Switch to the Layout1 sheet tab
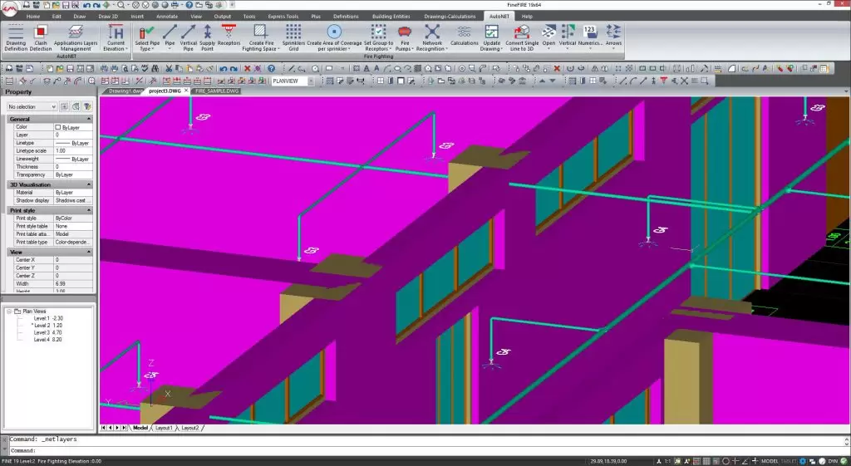This screenshot has width=851, height=466. tap(164, 428)
